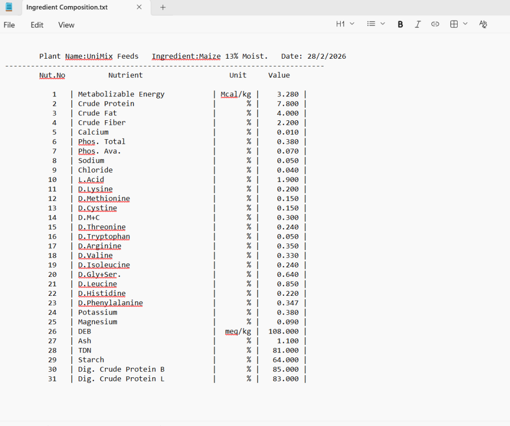
Task: Open the H1 heading style dropdown
Action: click(x=345, y=24)
